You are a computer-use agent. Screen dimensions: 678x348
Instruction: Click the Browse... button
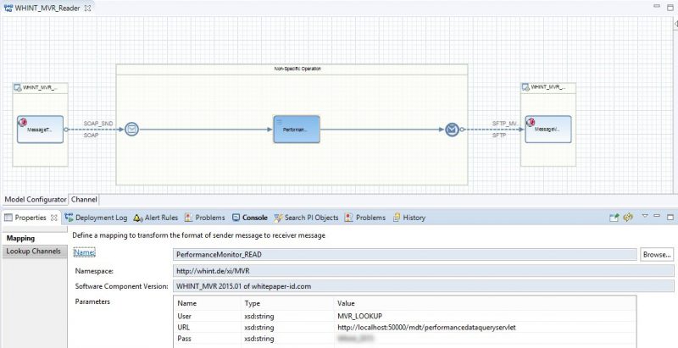[656, 254]
